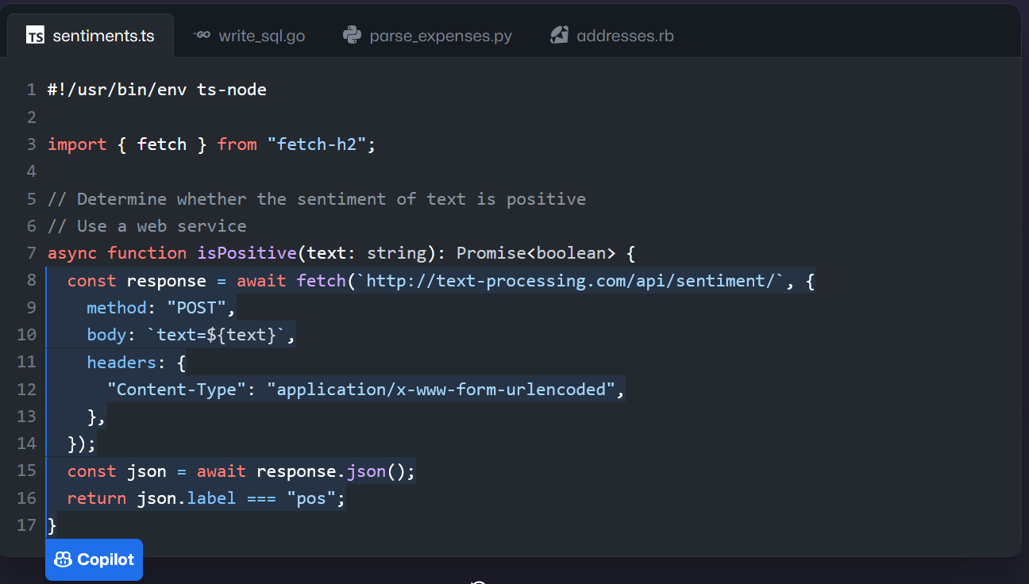Click the TypeScript icon on sentiments.ts tab
Image resolution: width=1029 pixels, height=584 pixels.
[x=35, y=35]
